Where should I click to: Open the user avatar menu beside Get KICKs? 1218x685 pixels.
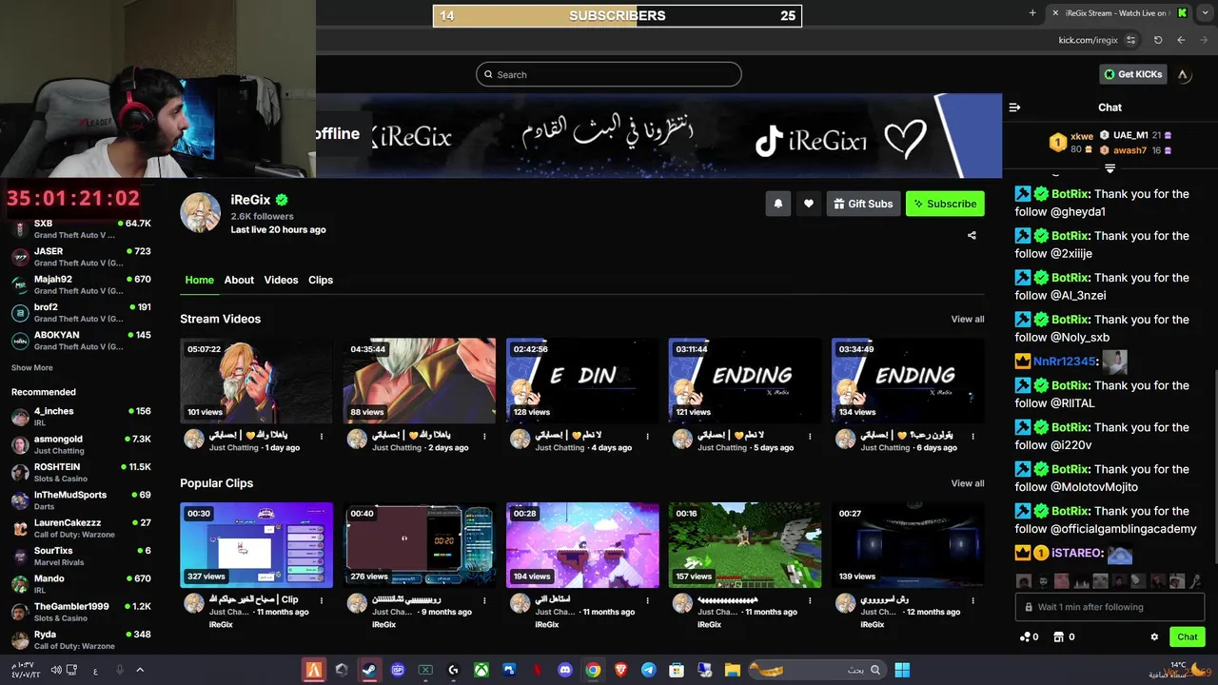[1183, 74]
